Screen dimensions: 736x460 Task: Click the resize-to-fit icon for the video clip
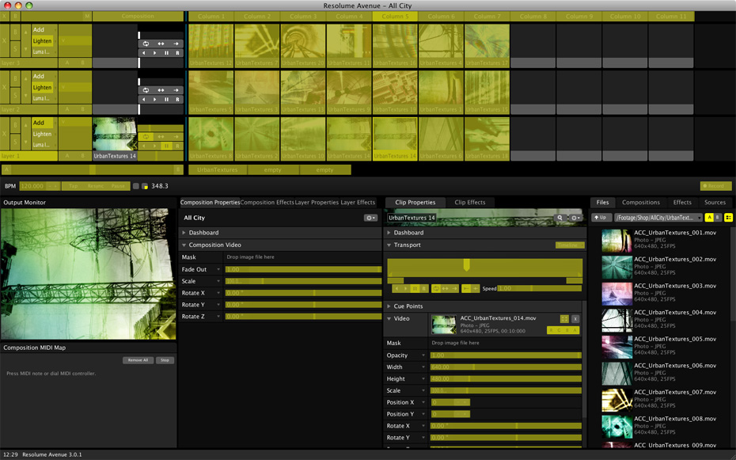pos(564,319)
